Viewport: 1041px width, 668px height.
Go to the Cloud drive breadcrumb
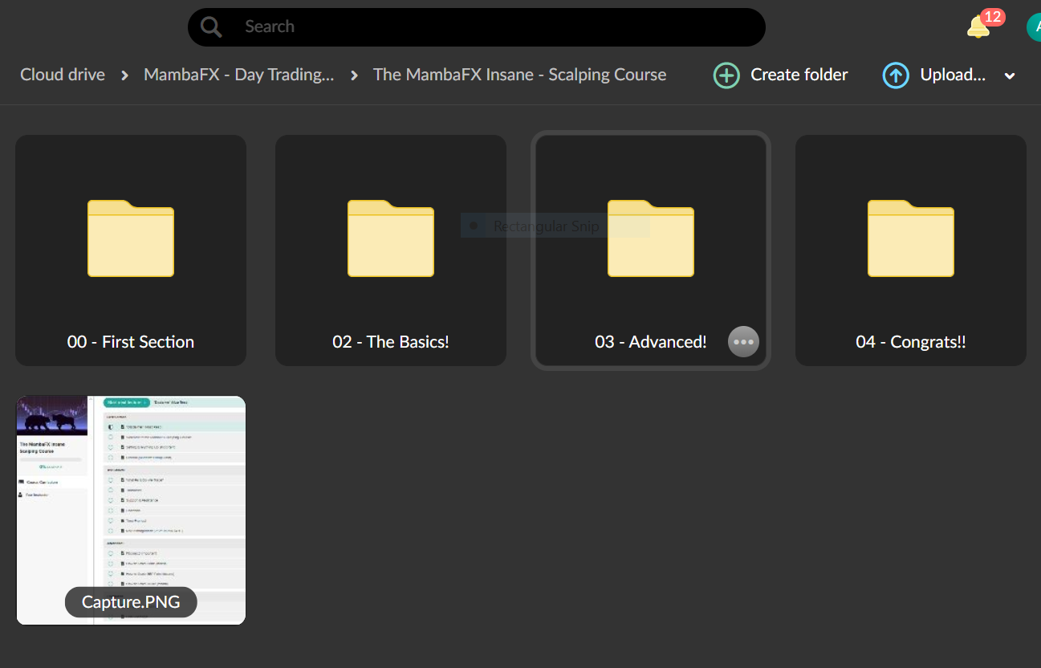[63, 75]
